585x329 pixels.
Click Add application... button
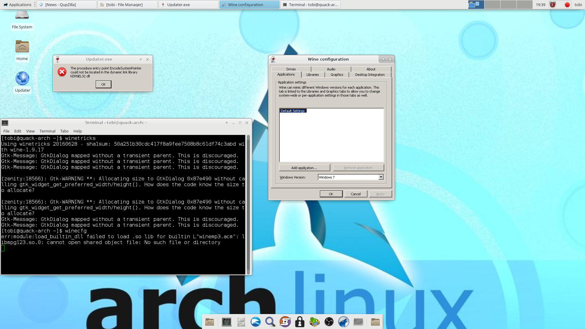[304, 168]
